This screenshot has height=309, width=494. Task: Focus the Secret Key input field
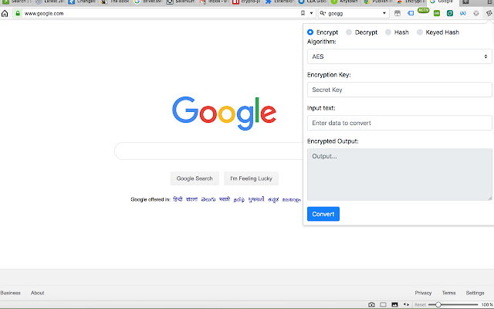tap(400, 90)
